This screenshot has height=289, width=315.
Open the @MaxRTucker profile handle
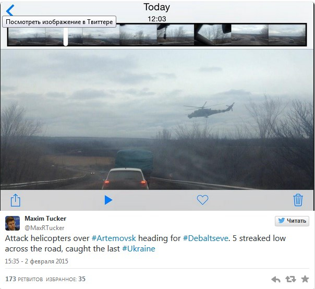[x=44, y=228]
